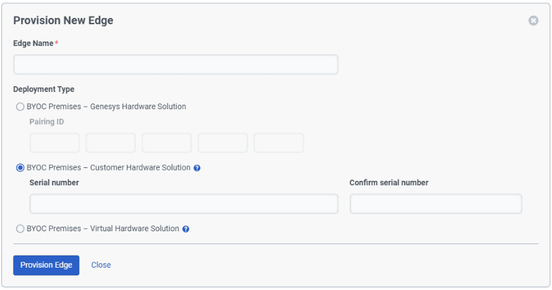Click the first Pairing ID box
This screenshot has height=290, width=552.
54,143
